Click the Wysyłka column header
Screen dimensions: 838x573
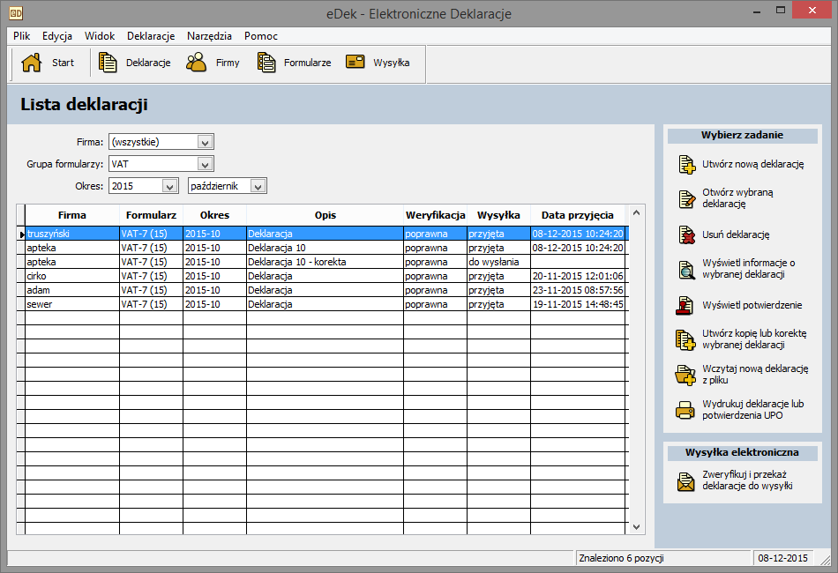coord(498,215)
